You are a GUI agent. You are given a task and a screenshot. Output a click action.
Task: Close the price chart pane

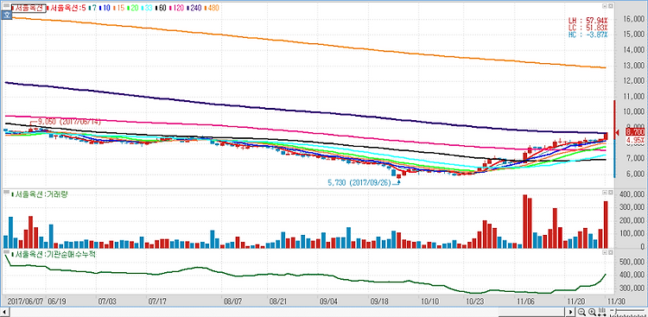pyautogui.click(x=610, y=6)
